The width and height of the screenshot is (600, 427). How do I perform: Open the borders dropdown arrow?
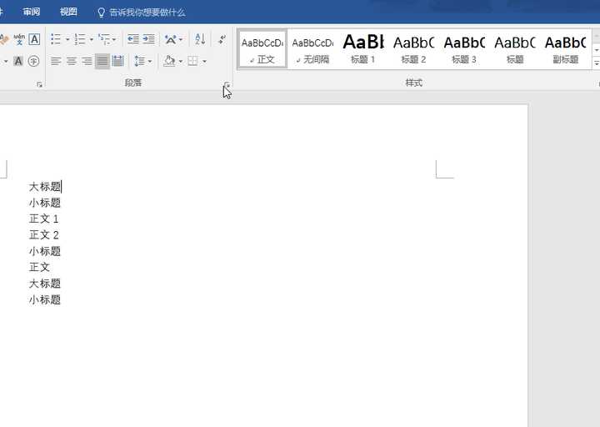pos(204,61)
